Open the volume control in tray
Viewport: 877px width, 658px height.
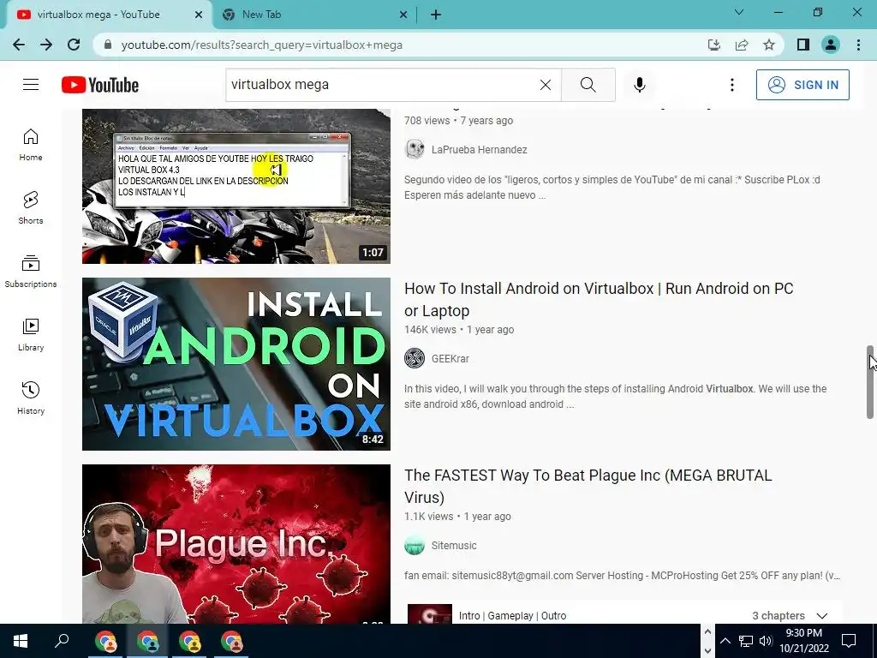[766, 641]
